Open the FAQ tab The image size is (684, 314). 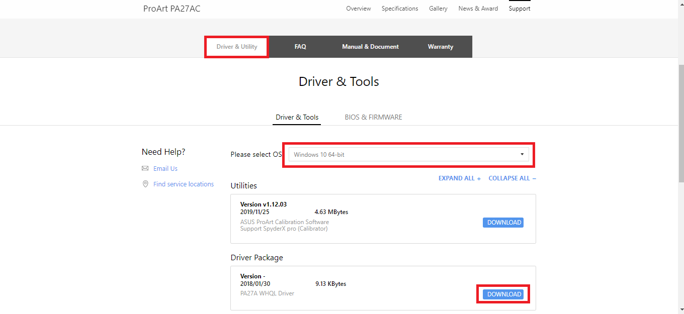click(300, 47)
